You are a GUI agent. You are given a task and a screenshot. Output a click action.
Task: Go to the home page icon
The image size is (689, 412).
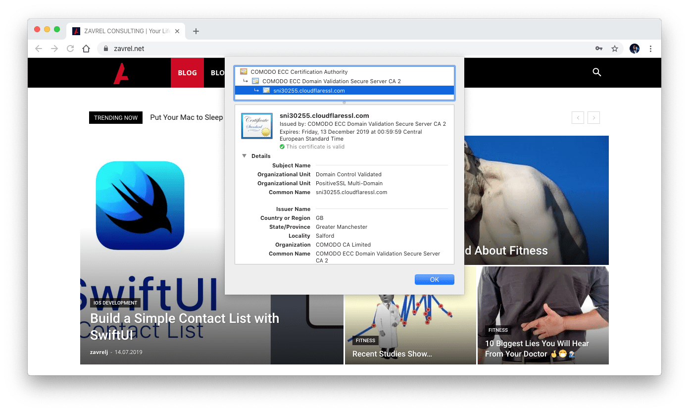86,49
